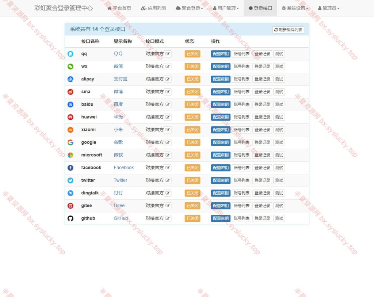Click the WeChat green icon

pyautogui.click(x=70, y=66)
